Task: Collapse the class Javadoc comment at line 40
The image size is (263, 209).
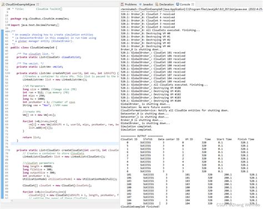Action: (9, 32)
